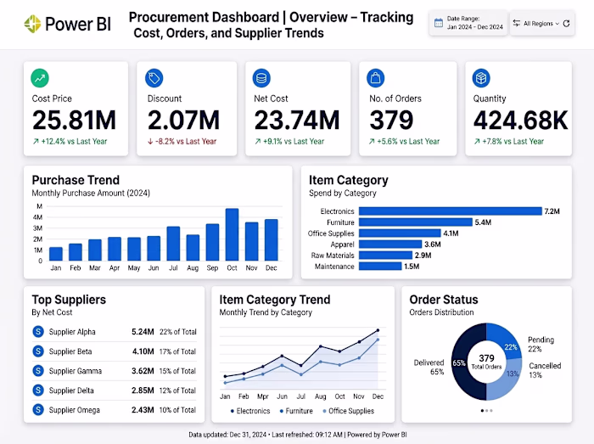Click the Discount value 2.07M
Image resolution: width=594 pixels, height=444 pixels.
coord(183,120)
